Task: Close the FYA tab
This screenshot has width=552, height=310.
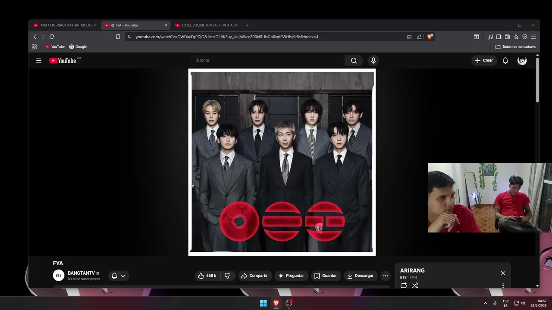Action: [166, 25]
